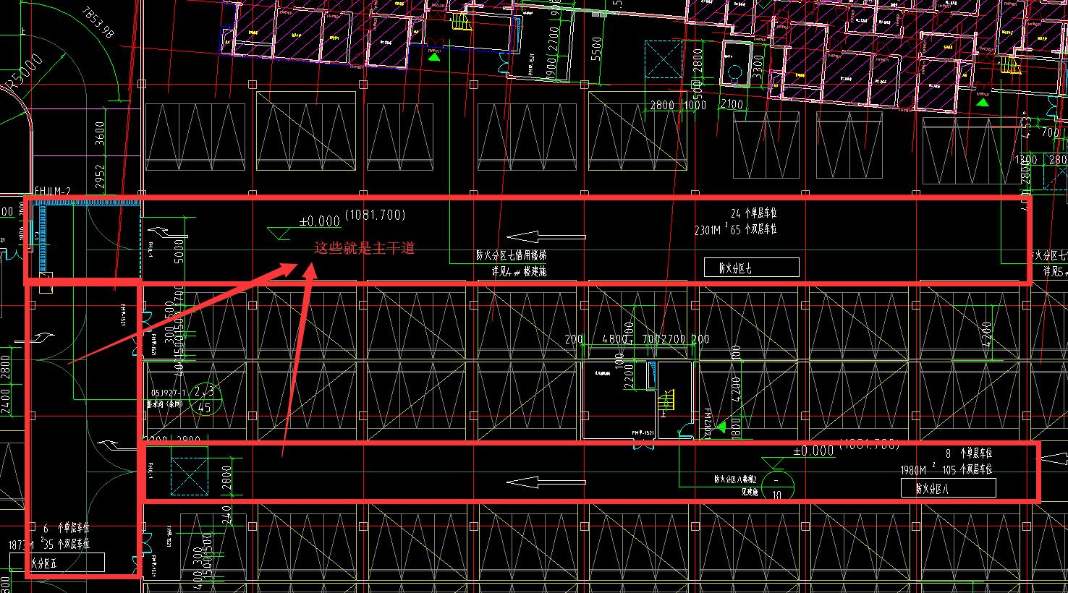The image size is (1068, 593).
Task: Select the '4800' horizontal dimension text
Action: pos(614,338)
